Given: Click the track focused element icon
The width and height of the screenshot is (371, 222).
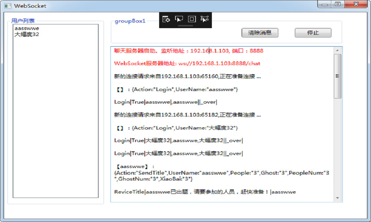Looking at the screenshot, I should point(204,19).
